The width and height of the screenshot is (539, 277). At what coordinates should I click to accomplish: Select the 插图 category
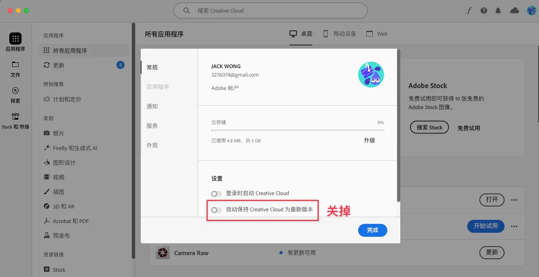(54, 192)
